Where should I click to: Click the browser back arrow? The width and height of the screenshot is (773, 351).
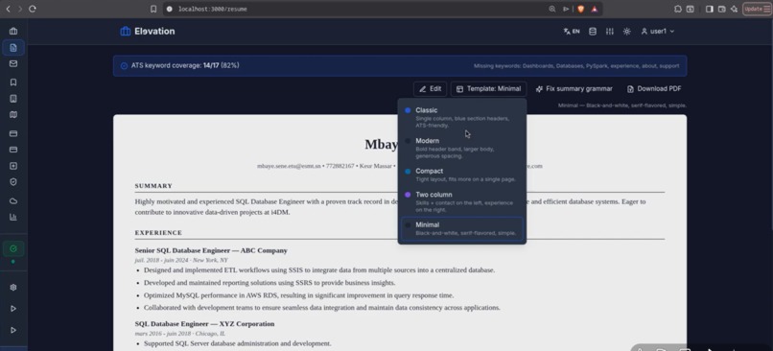(9, 9)
